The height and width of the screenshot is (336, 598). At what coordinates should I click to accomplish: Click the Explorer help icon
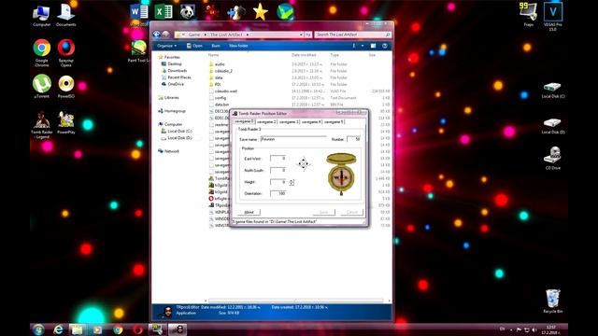[x=385, y=46]
